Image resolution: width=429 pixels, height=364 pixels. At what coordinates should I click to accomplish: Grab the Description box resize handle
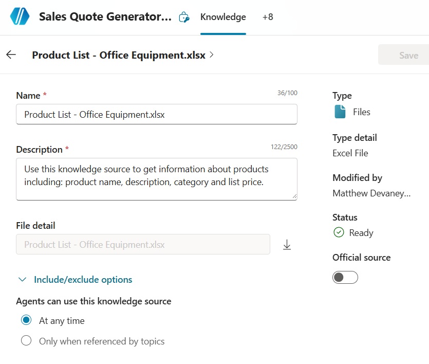click(294, 196)
